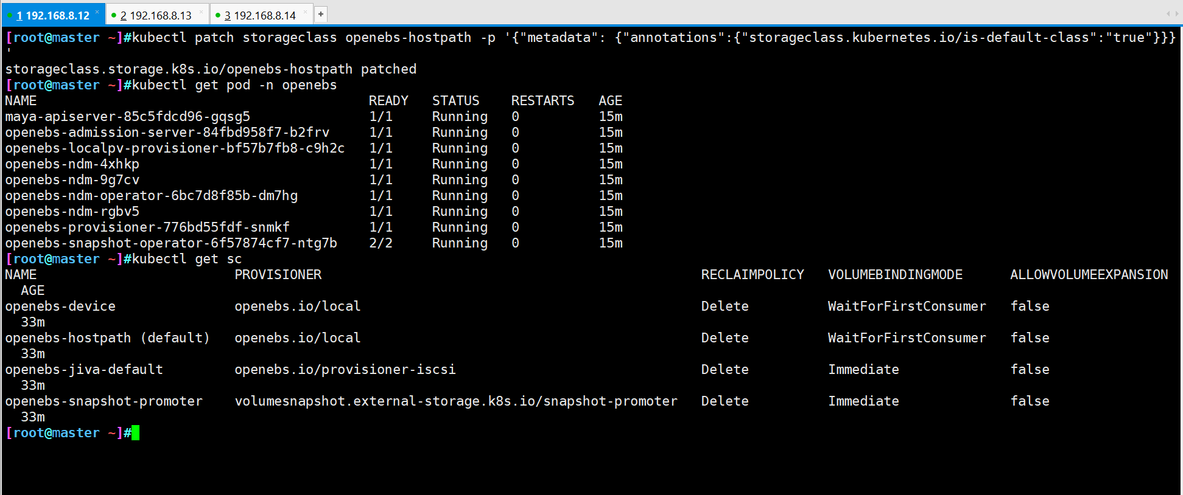Switch to the 192.168.8.14 session tab
Screen dimensions: 1183x495
pyautogui.click(x=260, y=15)
